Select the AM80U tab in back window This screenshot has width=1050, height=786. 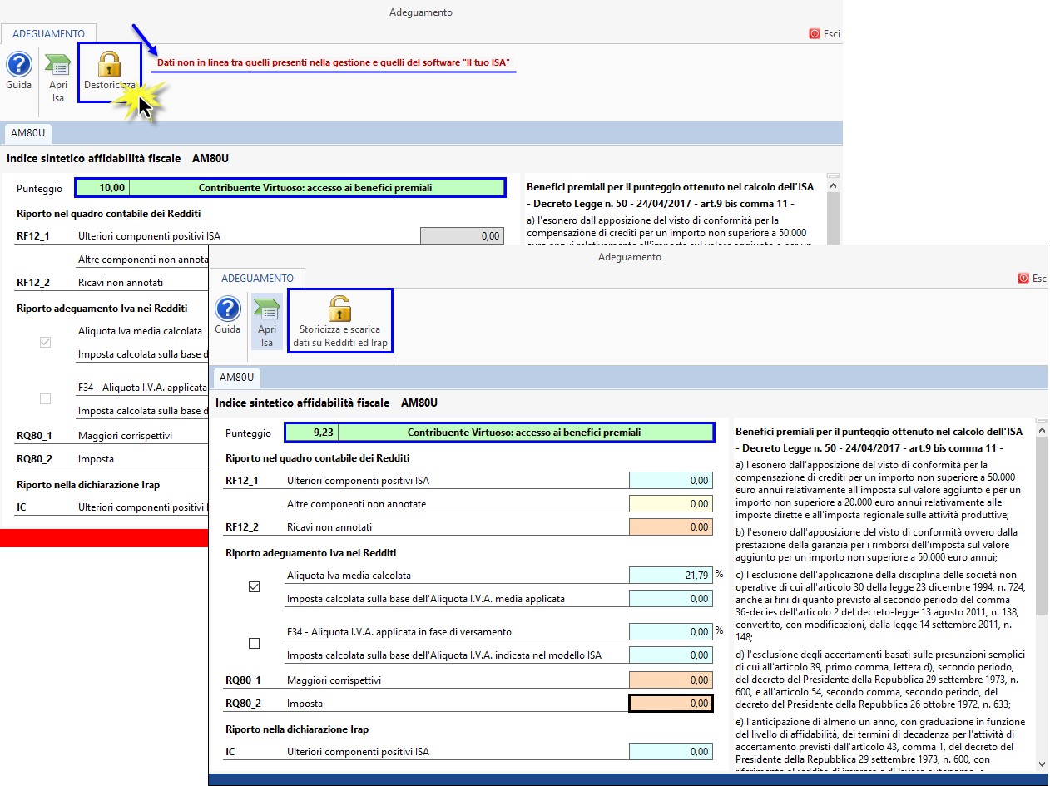tap(28, 133)
